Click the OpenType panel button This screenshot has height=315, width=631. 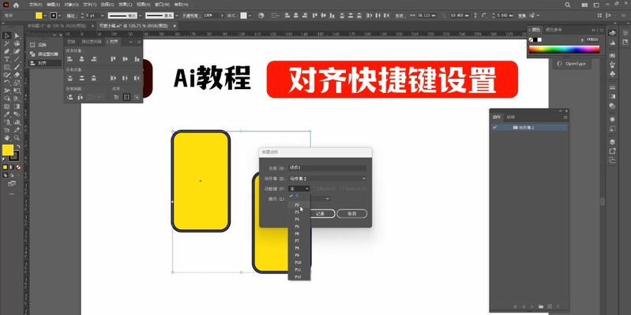pyautogui.click(x=572, y=64)
